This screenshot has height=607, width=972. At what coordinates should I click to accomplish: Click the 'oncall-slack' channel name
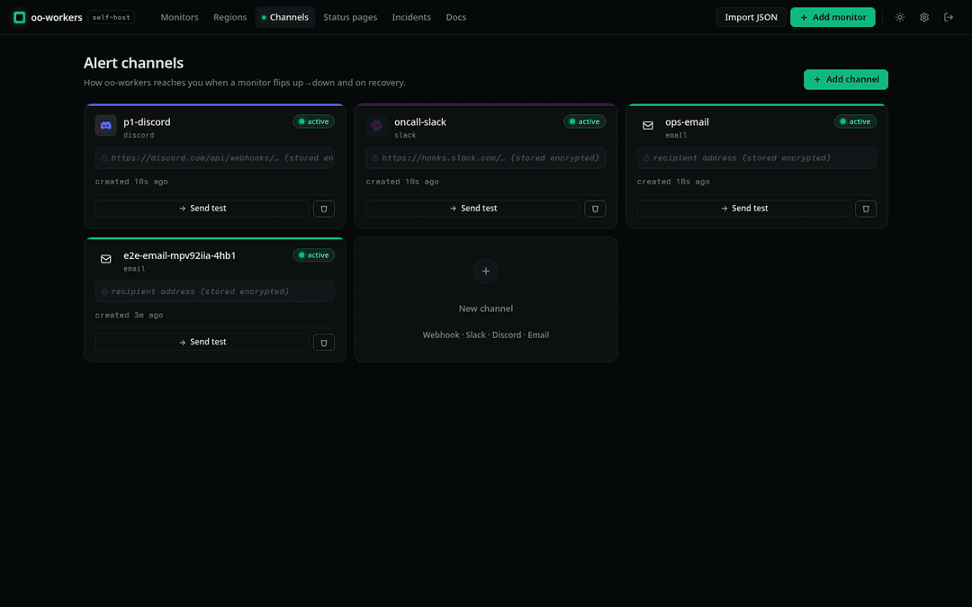420,122
